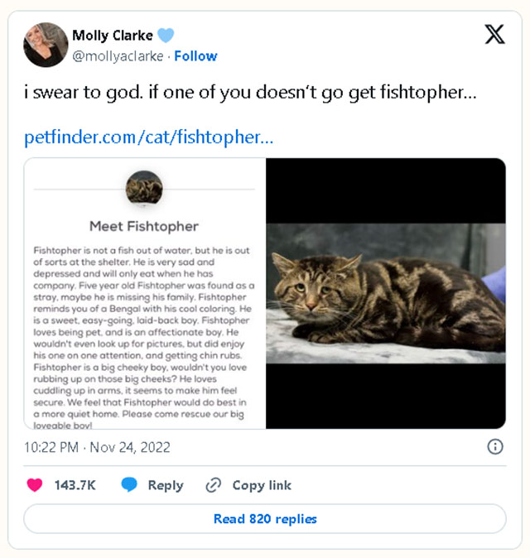
Task: Click the Meet Fishtopher heading
Action: [144, 225]
